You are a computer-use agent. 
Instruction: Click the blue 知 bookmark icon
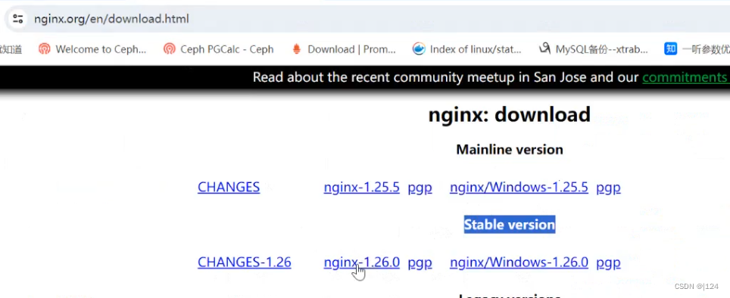(x=670, y=49)
